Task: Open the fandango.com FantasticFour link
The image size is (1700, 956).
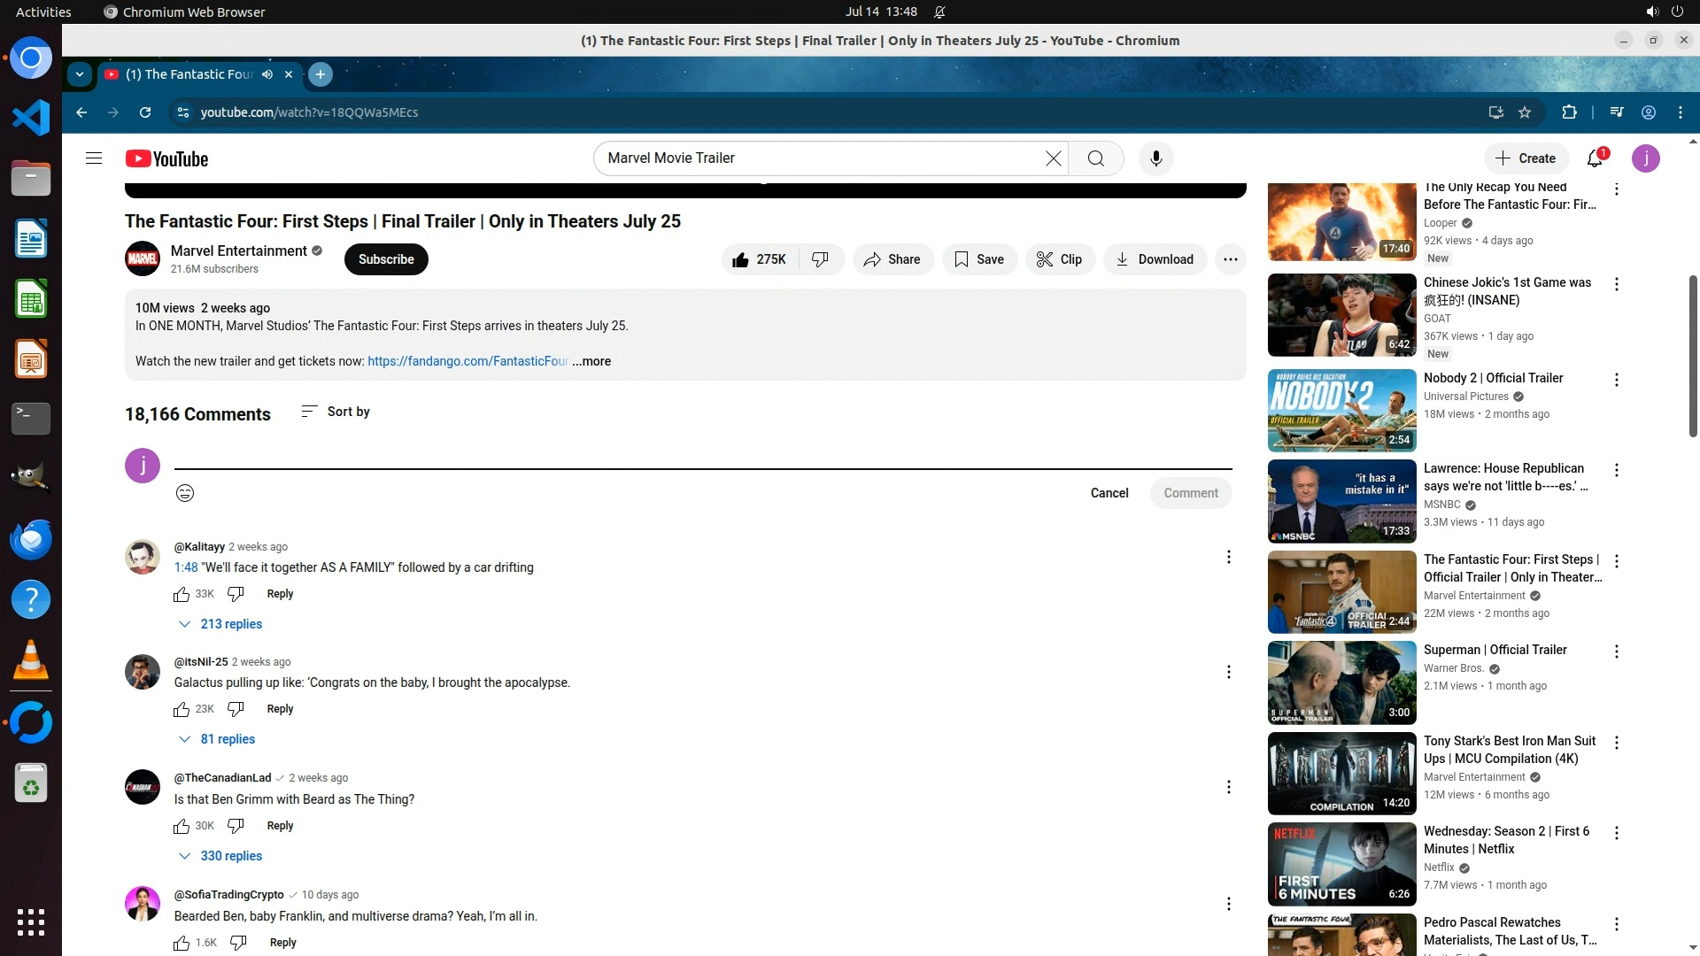Action: [467, 361]
